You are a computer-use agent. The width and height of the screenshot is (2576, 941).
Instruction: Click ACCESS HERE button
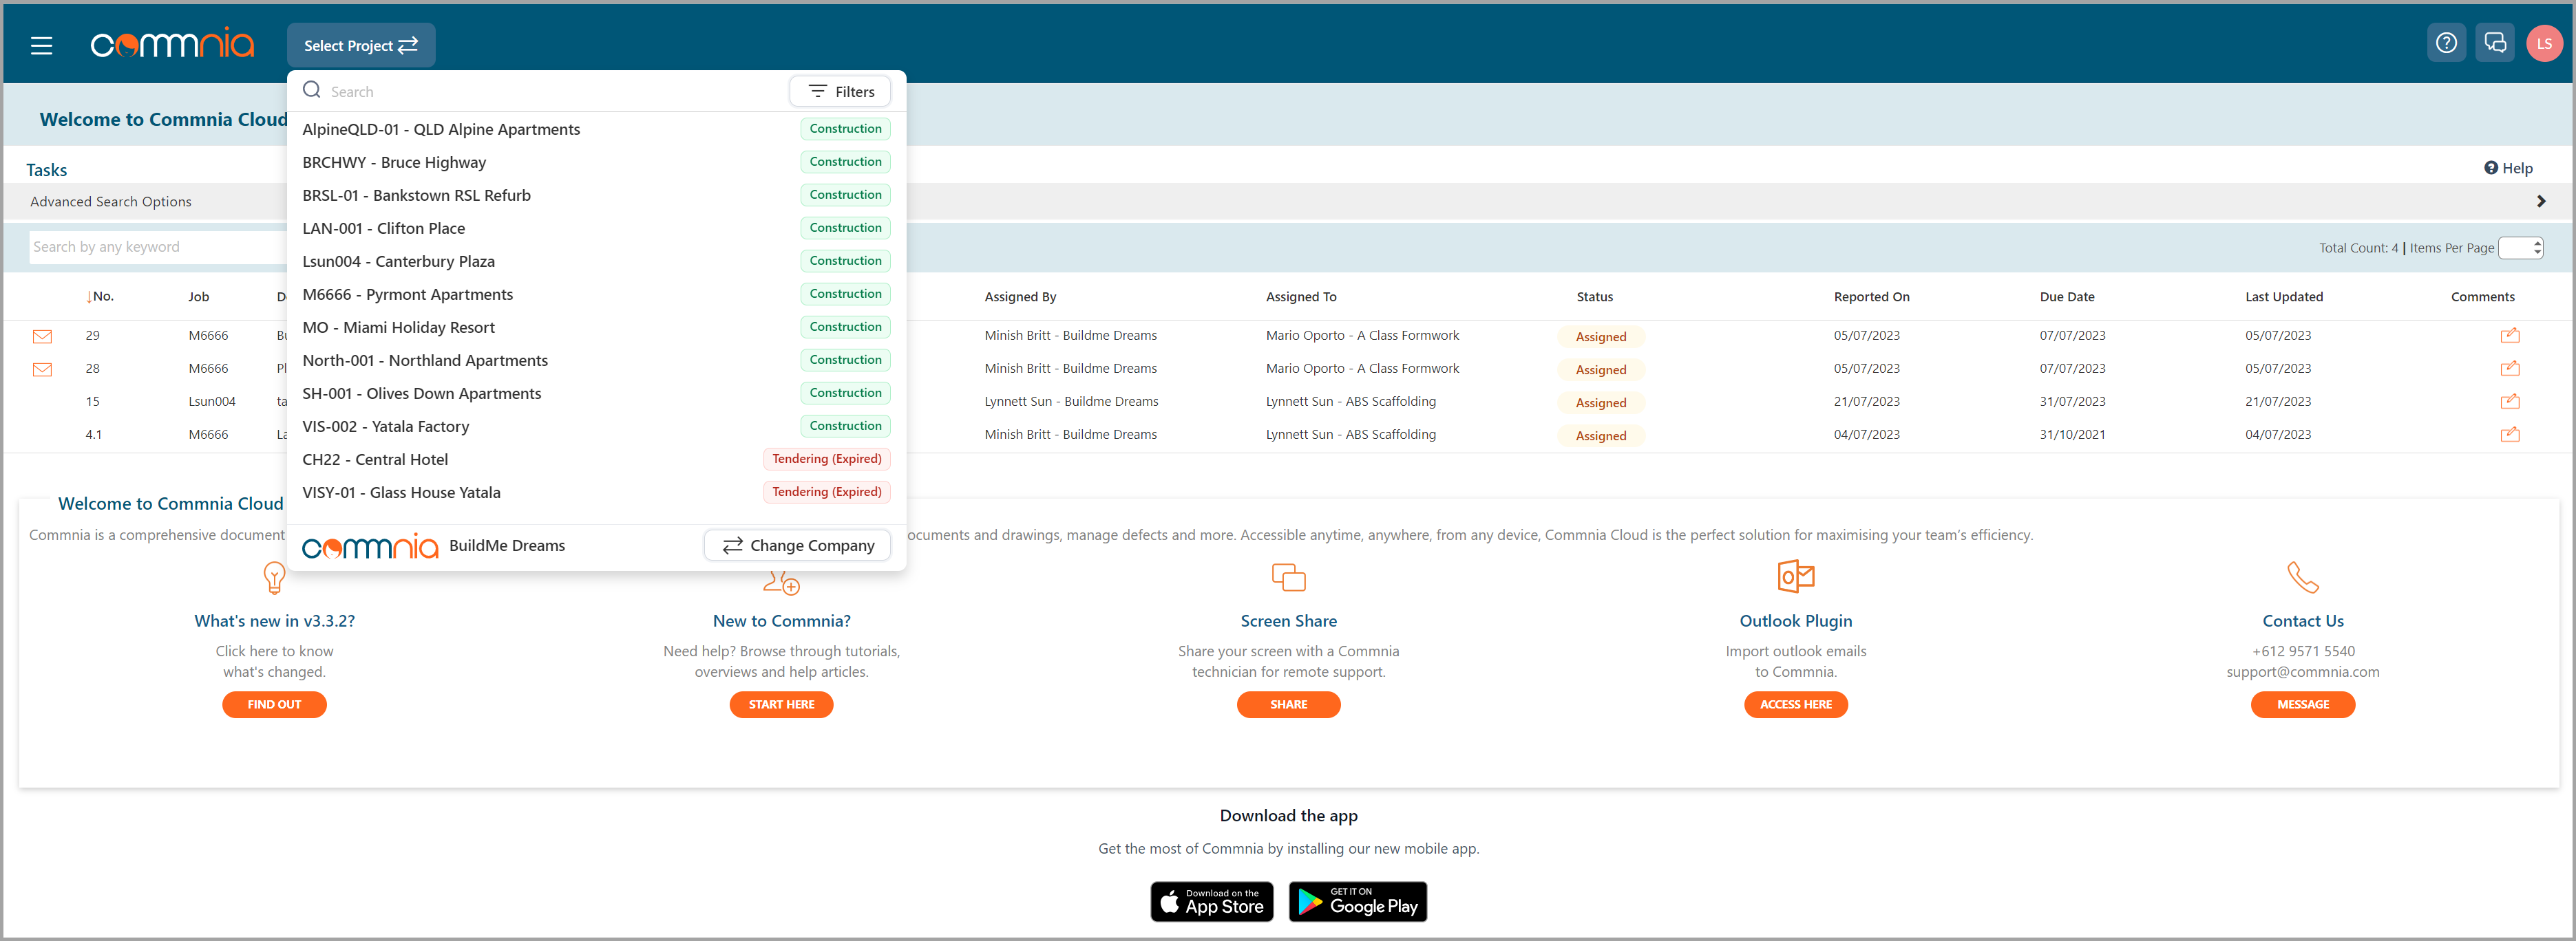(x=1796, y=704)
